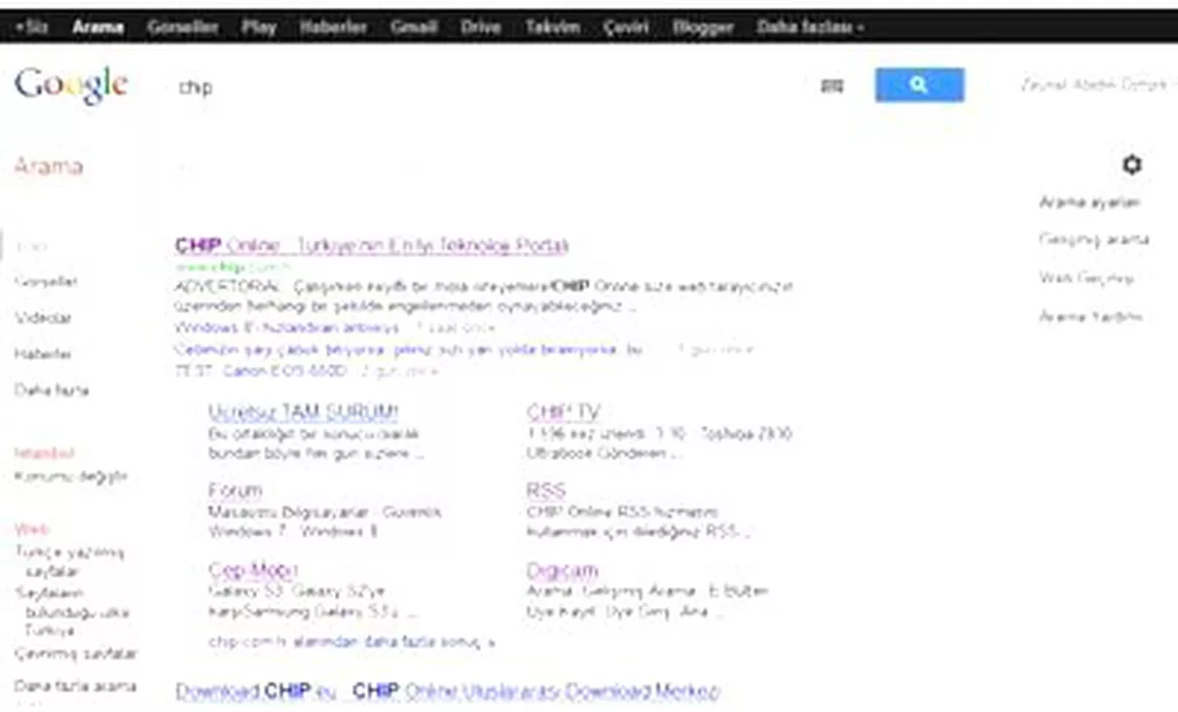This screenshot has width=1178, height=712.
Task: Open Arama Yardımı from settings menu
Action: [x=1089, y=316]
